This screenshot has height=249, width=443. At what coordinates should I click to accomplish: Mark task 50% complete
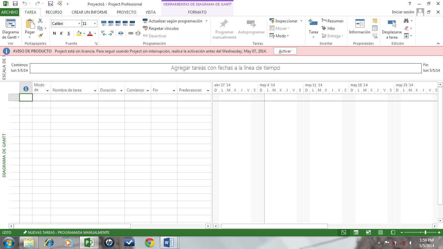click(118, 23)
